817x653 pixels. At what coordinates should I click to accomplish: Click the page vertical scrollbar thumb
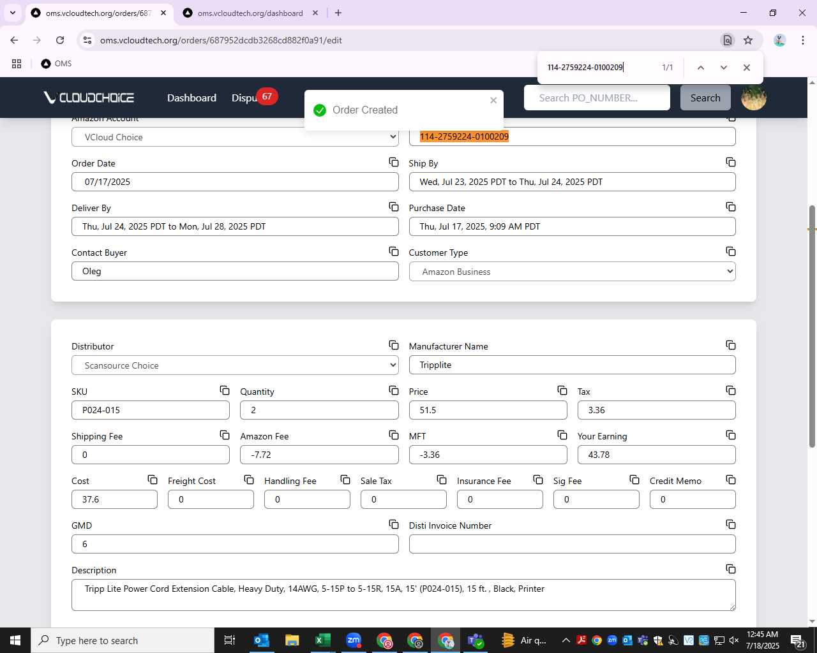812,326
